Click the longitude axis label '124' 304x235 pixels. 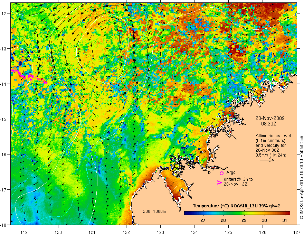coord(194,232)
